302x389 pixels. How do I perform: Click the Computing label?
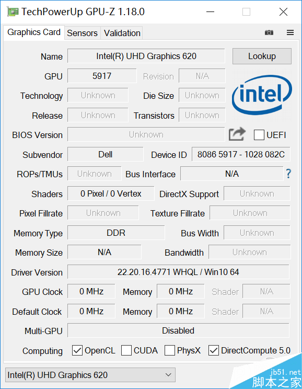(x=42, y=351)
